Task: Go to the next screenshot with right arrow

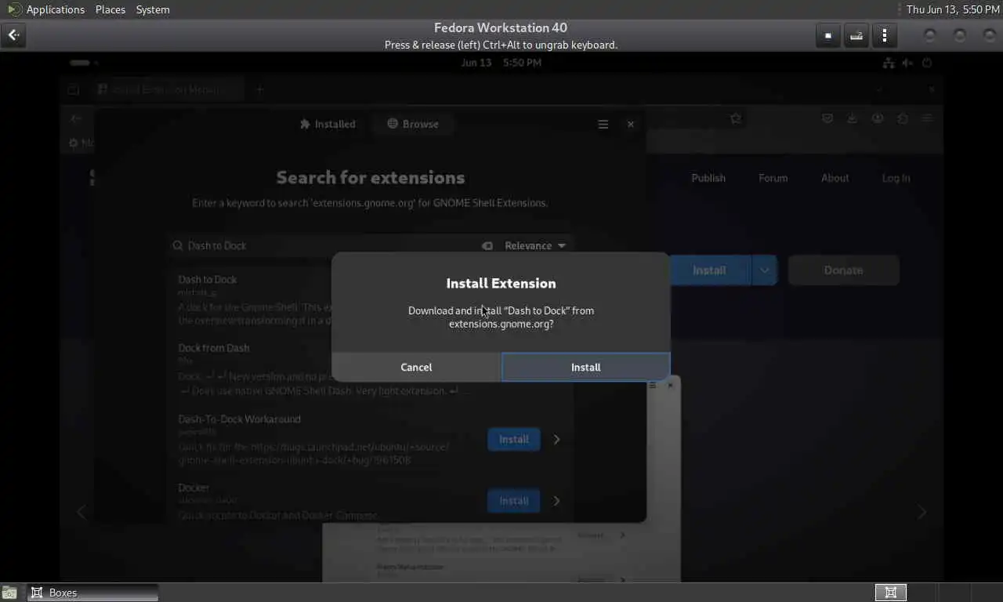Action: (x=922, y=512)
